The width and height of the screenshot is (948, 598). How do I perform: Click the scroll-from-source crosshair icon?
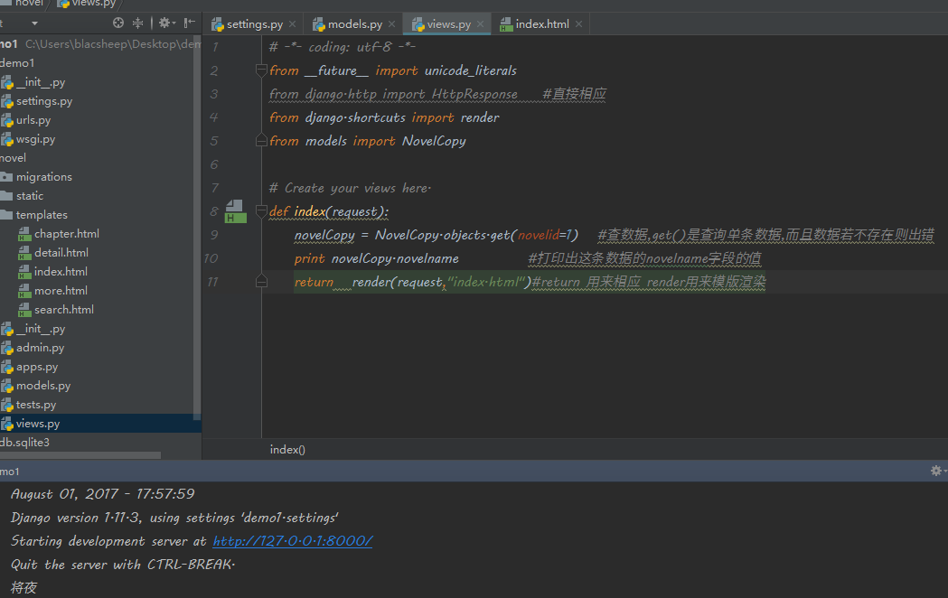[118, 23]
